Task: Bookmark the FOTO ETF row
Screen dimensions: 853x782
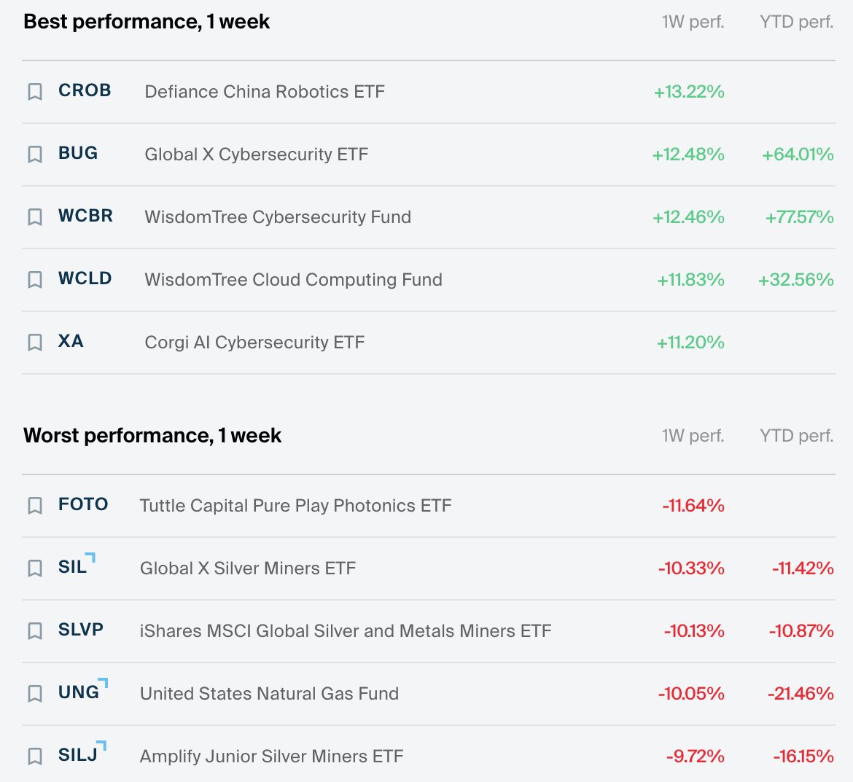Action: 35,505
